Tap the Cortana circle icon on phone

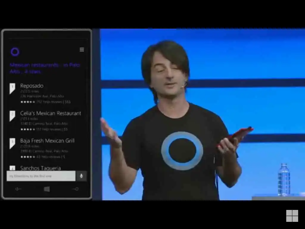[x=15, y=52]
